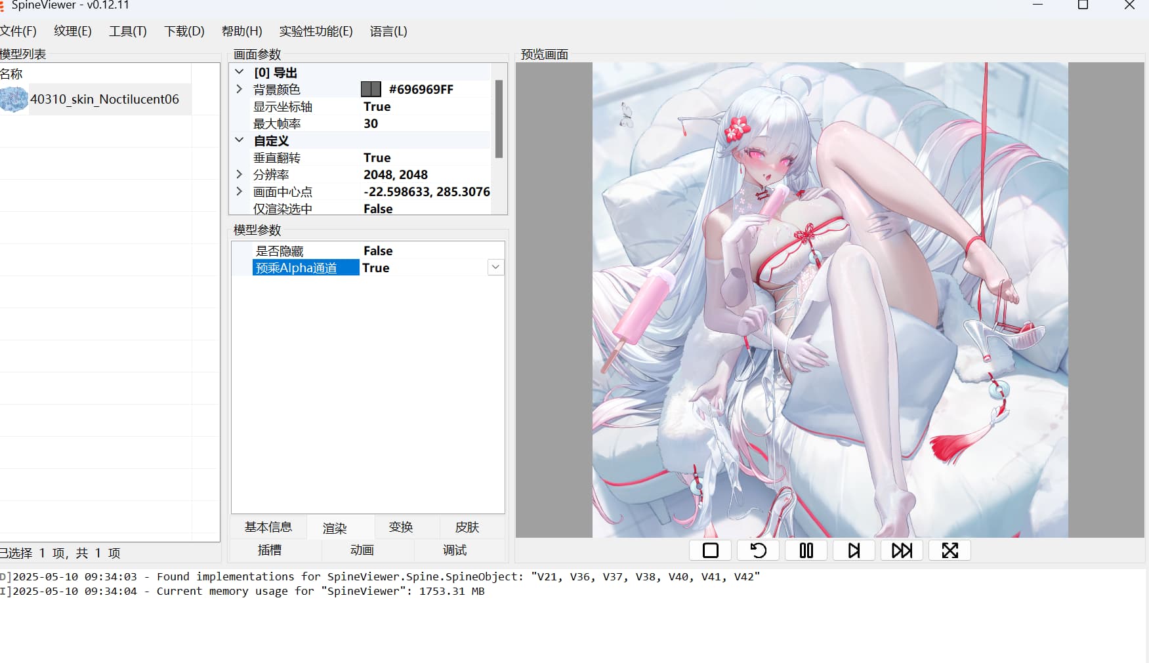Toggle fullscreen preview with the expand icon
Screen dimensions: 1149x663
pyautogui.click(x=950, y=550)
